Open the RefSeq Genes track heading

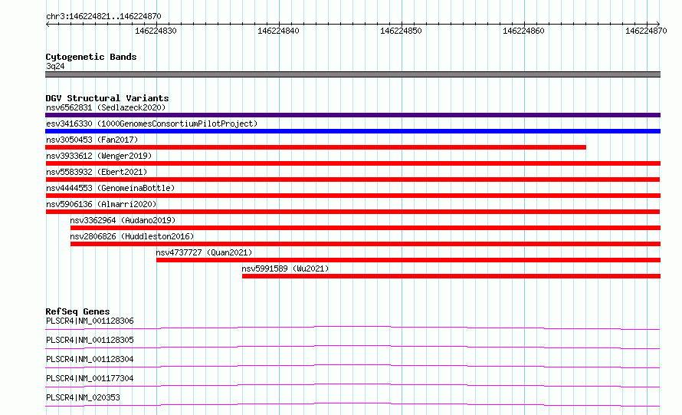click(x=78, y=311)
